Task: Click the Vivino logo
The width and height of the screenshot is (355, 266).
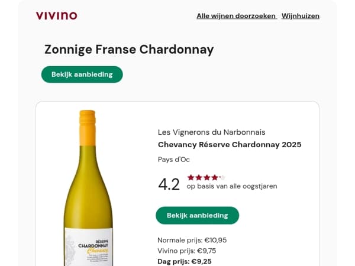Action: point(57,16)
